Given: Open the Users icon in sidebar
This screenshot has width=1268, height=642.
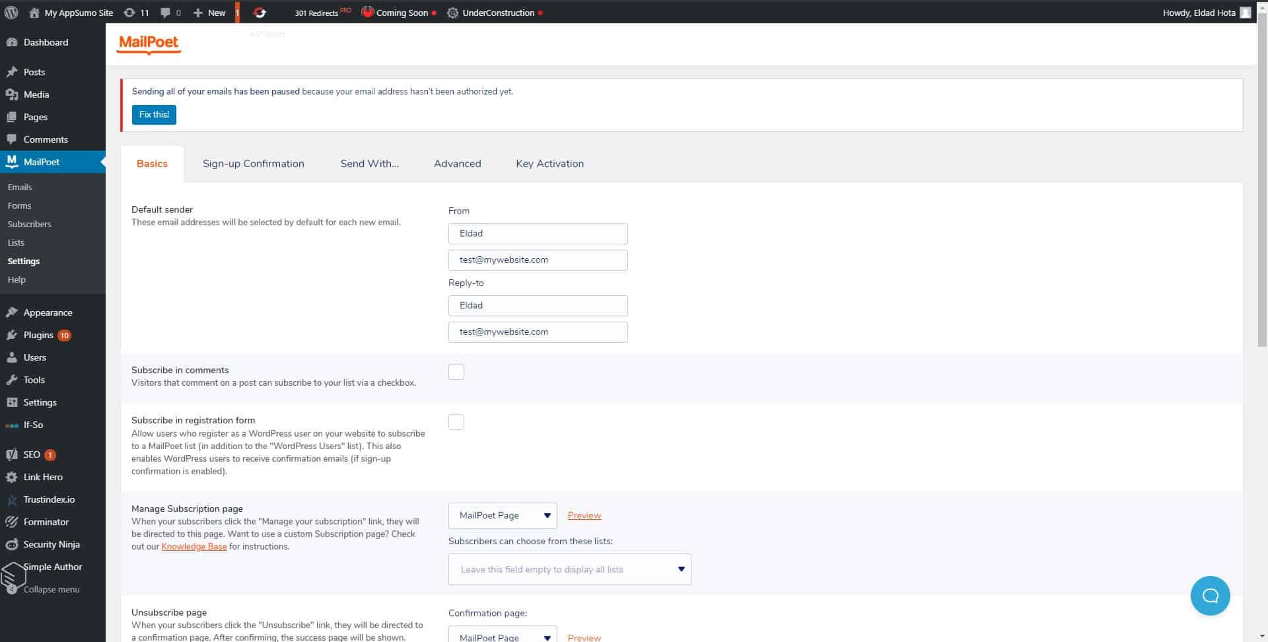Looking at the screenshot, I should click(x=11, y=357).
